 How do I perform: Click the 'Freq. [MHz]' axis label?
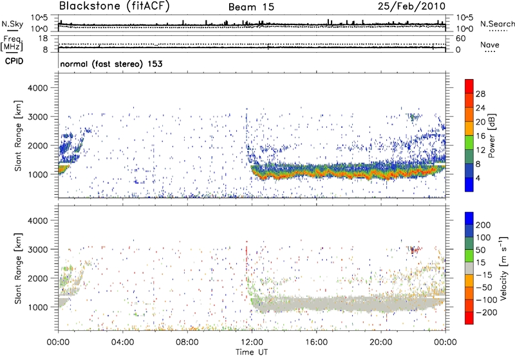(12, 43)
